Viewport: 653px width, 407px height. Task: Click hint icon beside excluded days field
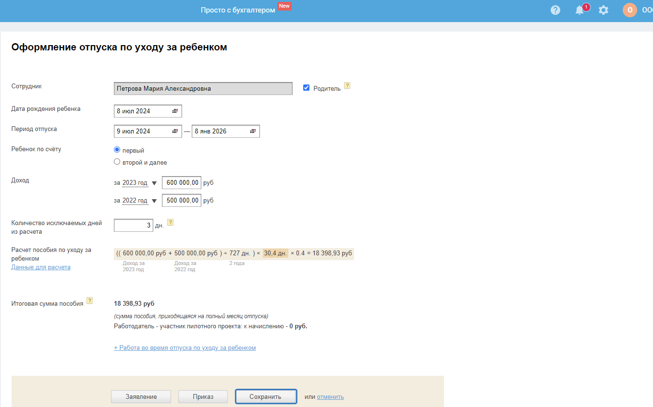170,223
